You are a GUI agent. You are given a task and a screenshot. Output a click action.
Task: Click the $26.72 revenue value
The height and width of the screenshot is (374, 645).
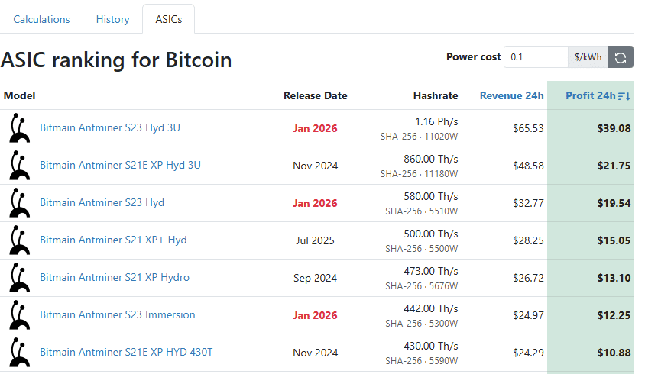pos(528,279)
